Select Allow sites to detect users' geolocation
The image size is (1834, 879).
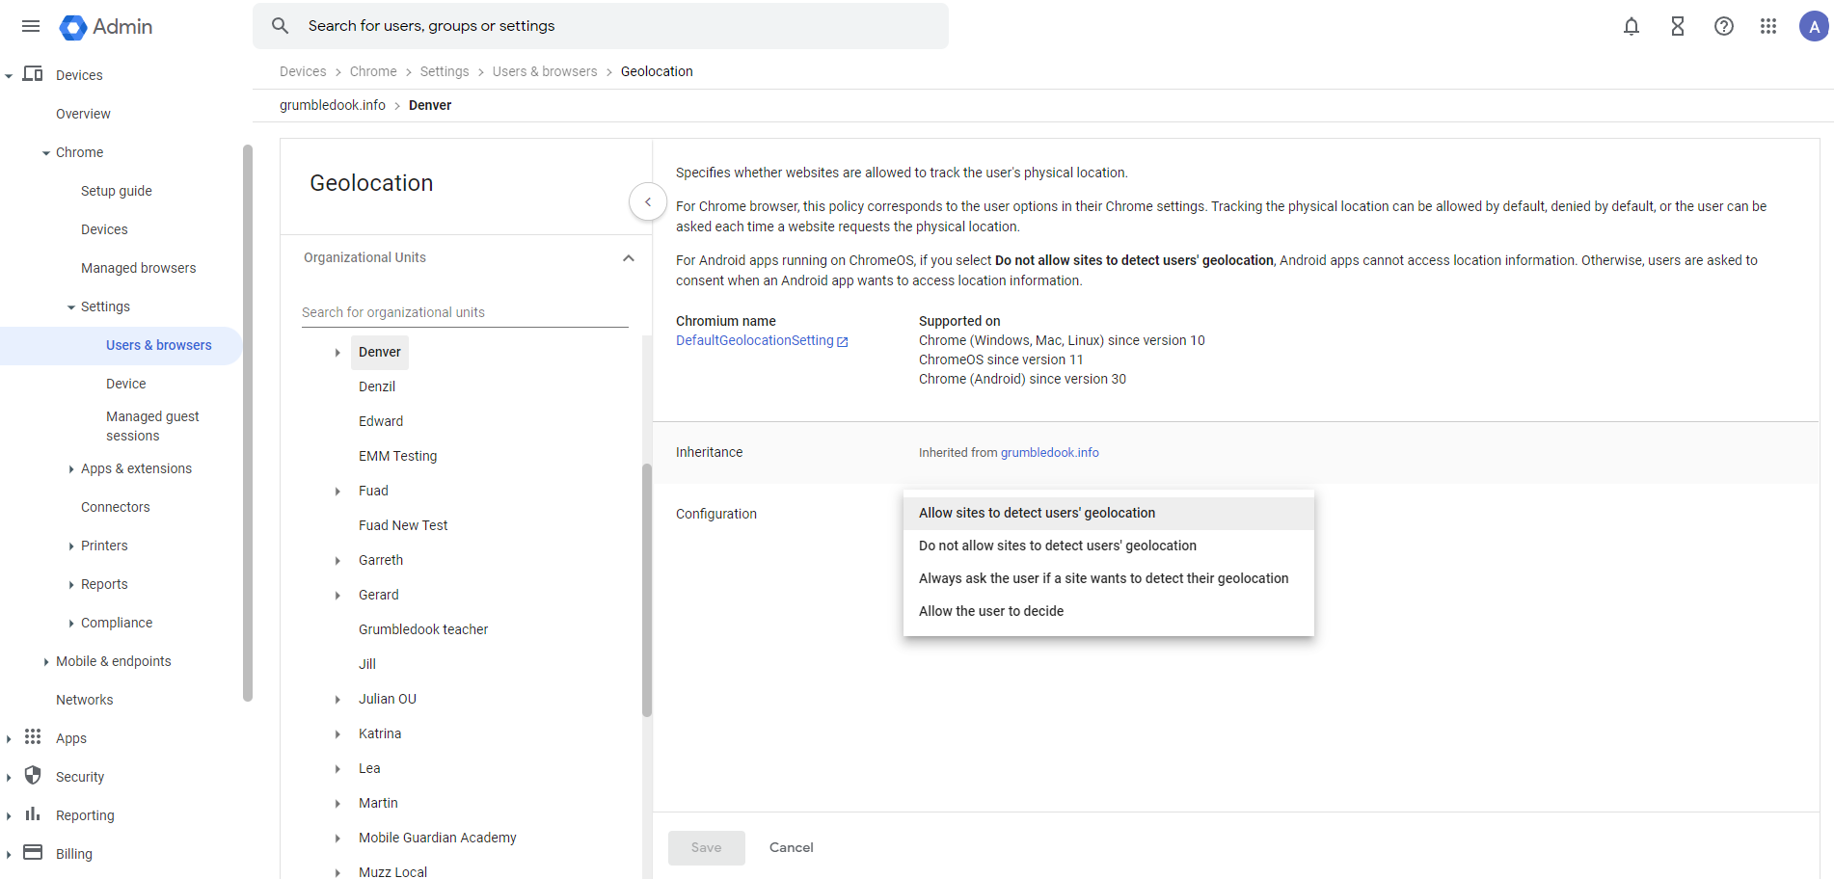(x=1108, y=513)
